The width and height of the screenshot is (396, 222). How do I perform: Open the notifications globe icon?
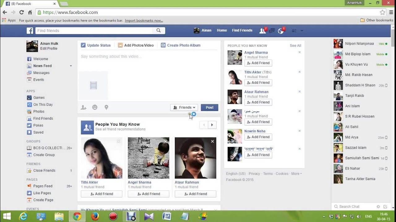281,31
